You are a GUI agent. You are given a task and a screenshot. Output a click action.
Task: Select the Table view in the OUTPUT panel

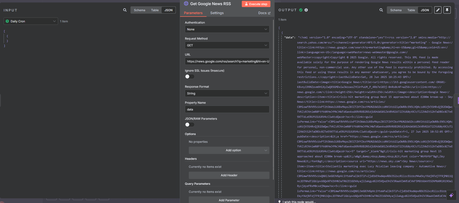[x=411, y=10]
